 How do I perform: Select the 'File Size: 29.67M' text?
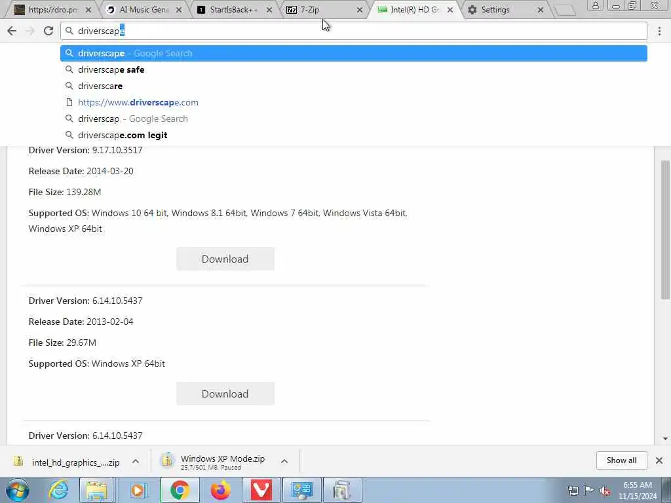(x=62, y=343)
